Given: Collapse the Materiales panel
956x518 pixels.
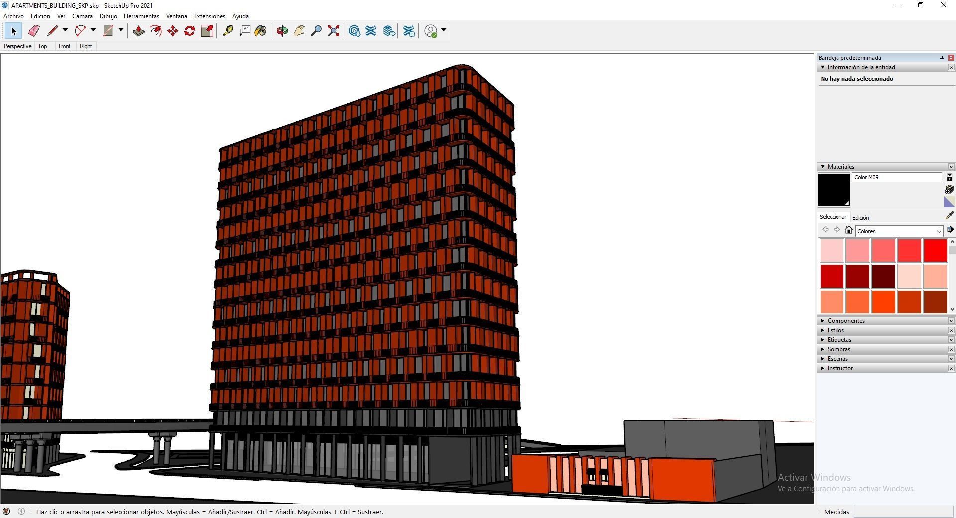Looking at the screenshot, I should 823,167.
